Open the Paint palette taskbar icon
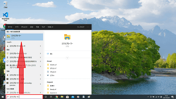Viewport: 176px width, 99px height. click(x=89, y=97)
